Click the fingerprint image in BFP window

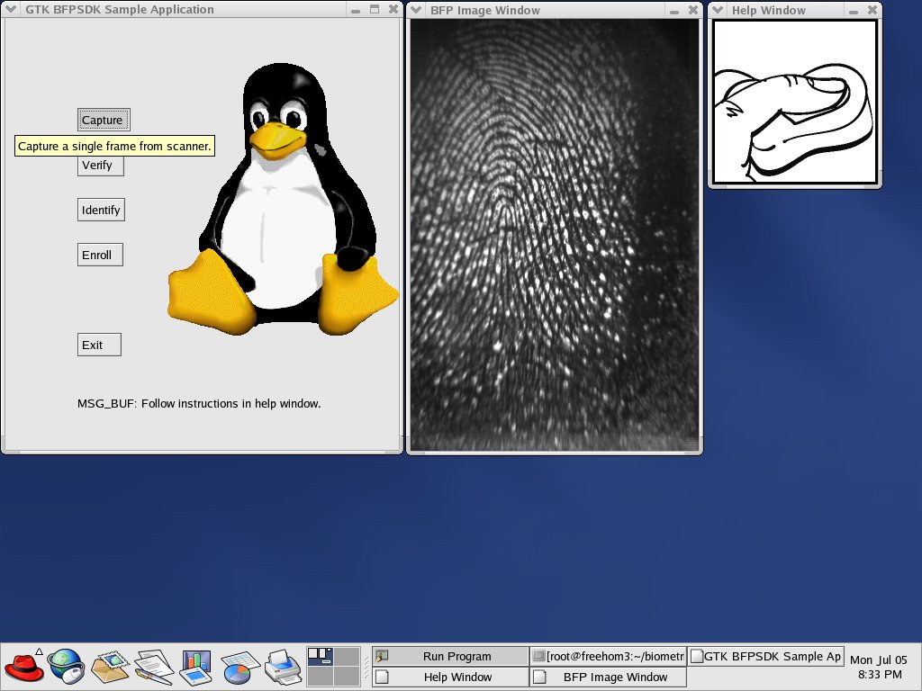(555, 234)
